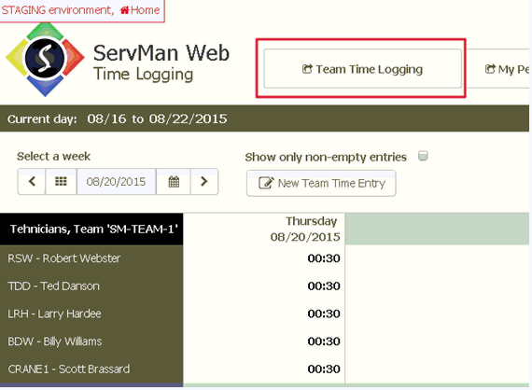Click the 08/20/2015 date field
Image resolution: width=532 pixels, height=390 pixels.
(x=116, y=182)
